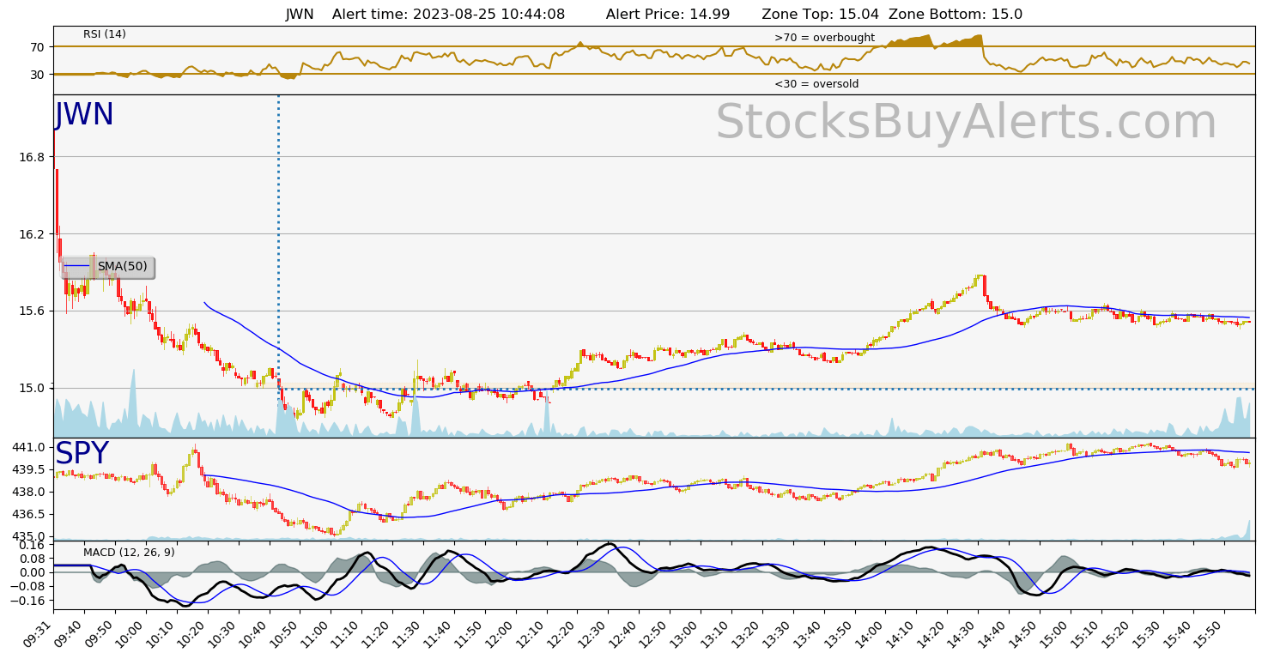Click the MACD axis value 0.00

(x=33, y=572)
